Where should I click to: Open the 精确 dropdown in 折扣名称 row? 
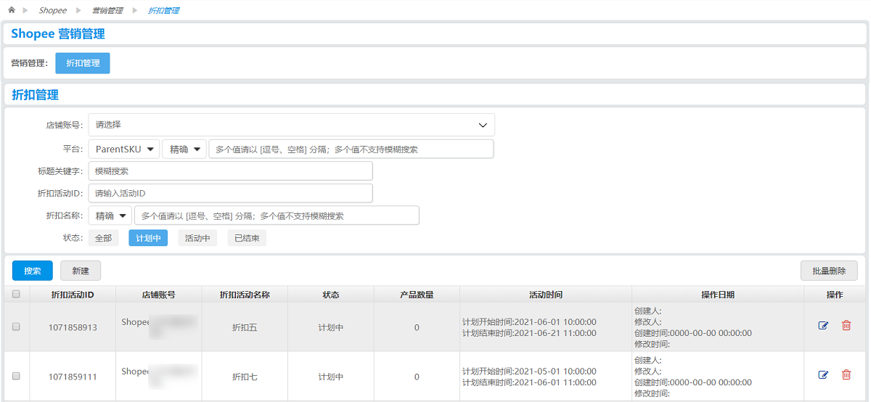pyautogui.click(x=110, y=216)
